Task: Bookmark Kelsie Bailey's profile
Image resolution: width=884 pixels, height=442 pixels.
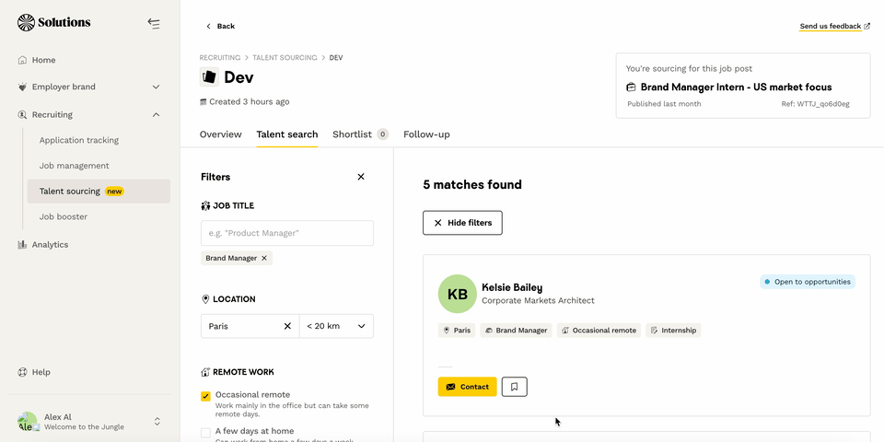Action: (x=514, y=387)
